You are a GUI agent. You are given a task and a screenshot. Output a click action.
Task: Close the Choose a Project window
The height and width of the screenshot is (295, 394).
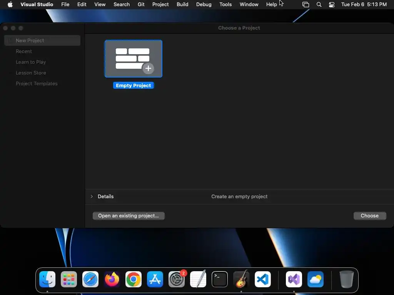pos(5,28)
